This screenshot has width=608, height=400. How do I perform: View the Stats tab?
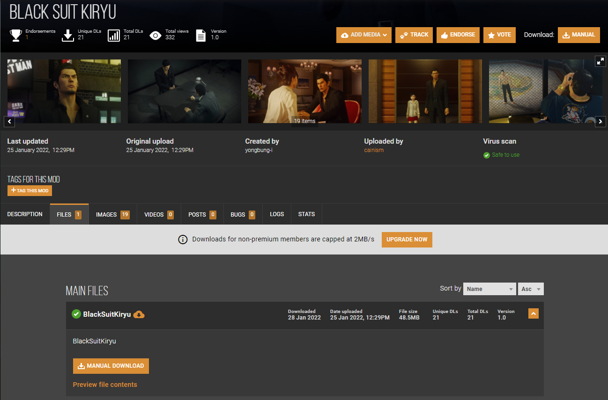(x=306, y=214)
